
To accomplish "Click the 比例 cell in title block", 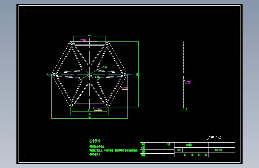I will point(179,150).
